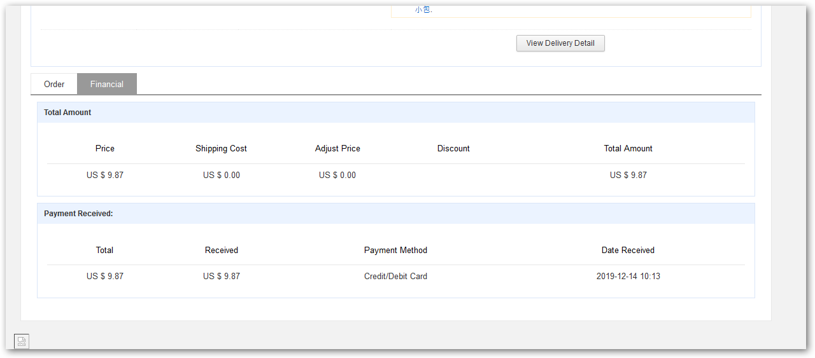Click the Credit/Debit Card payment method value
815x358 pixels.
coord(395,276)
